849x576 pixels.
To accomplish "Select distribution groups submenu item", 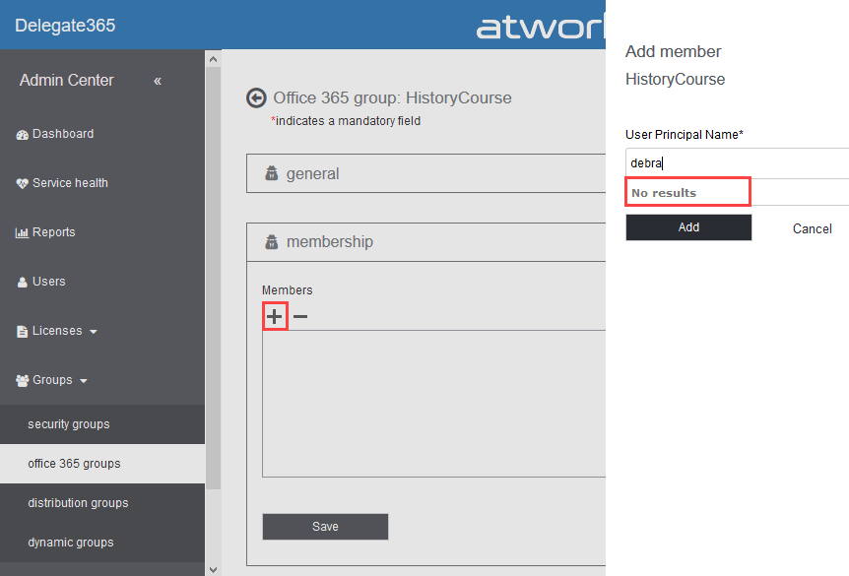I will pos(102,503).
